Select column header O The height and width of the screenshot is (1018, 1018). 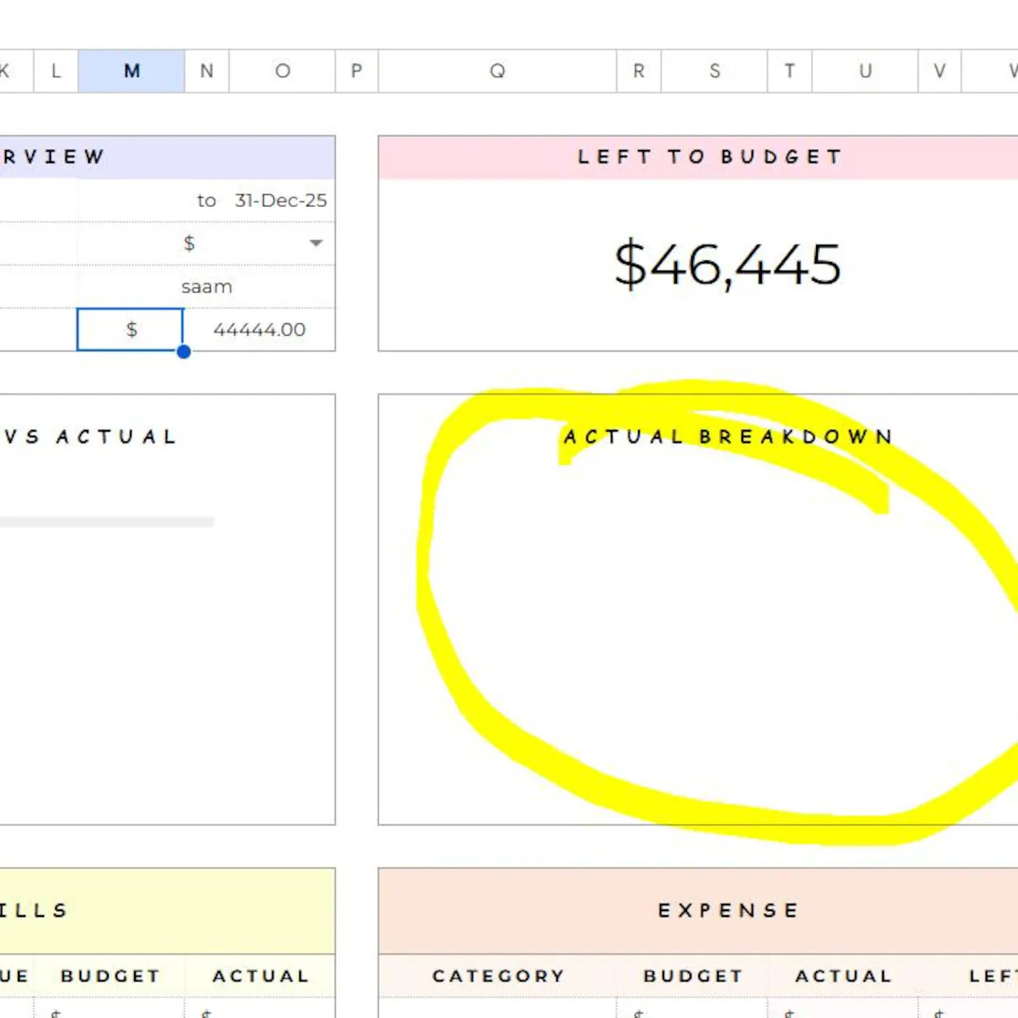coord(282,71)
